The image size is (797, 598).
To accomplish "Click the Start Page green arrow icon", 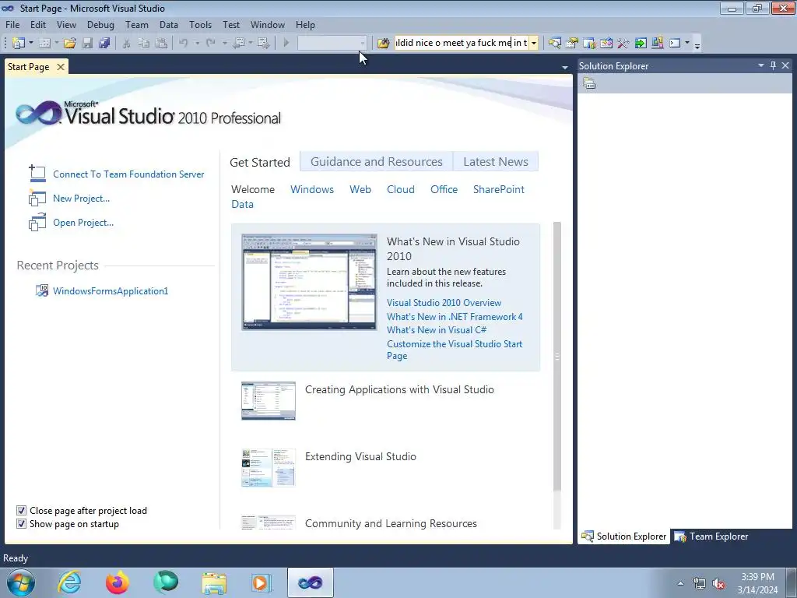I will [641, 44].
